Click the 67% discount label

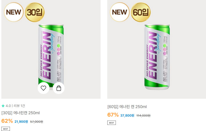113,115
